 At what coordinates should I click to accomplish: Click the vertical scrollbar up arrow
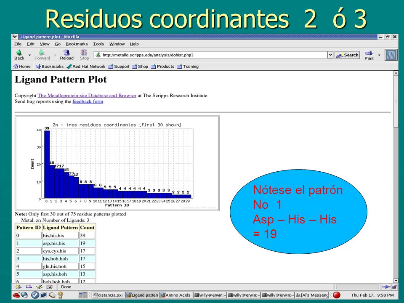(396, 73)
